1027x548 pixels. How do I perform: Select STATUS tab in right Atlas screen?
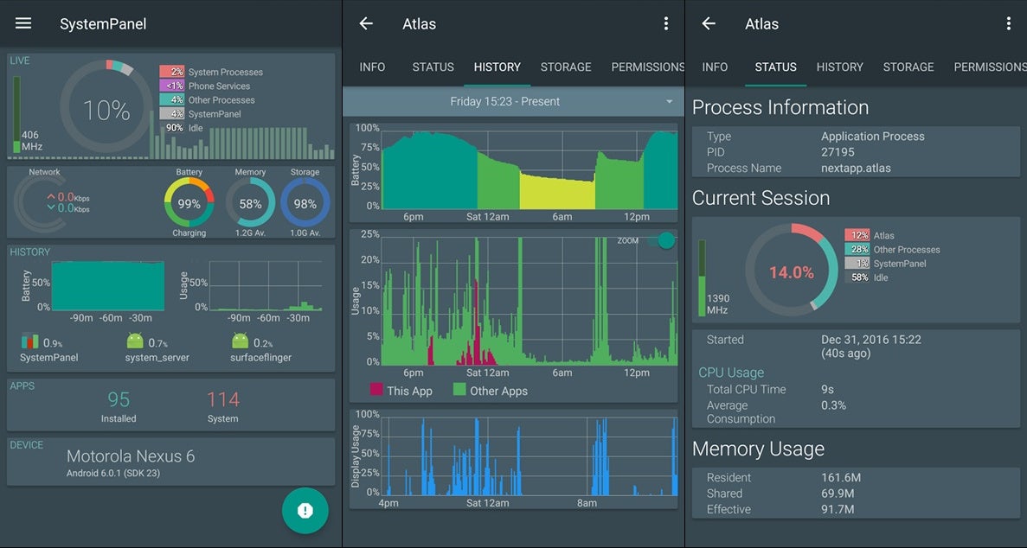pyautogui.click(x=775, y=67)
